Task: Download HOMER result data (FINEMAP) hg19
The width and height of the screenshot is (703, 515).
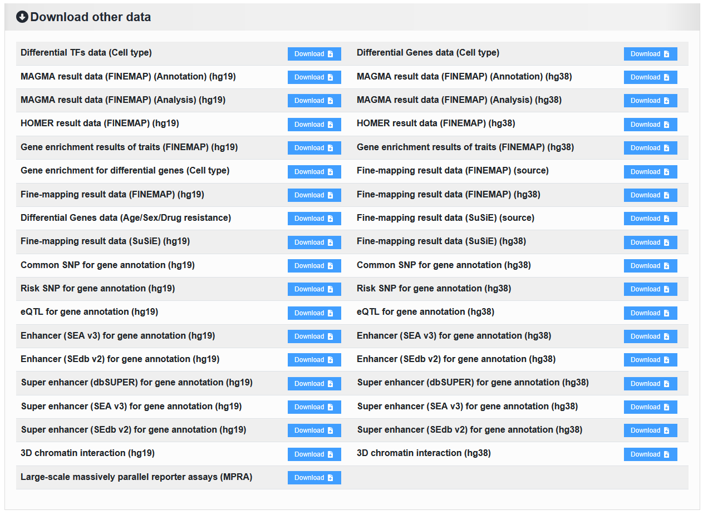Action: 314,125
